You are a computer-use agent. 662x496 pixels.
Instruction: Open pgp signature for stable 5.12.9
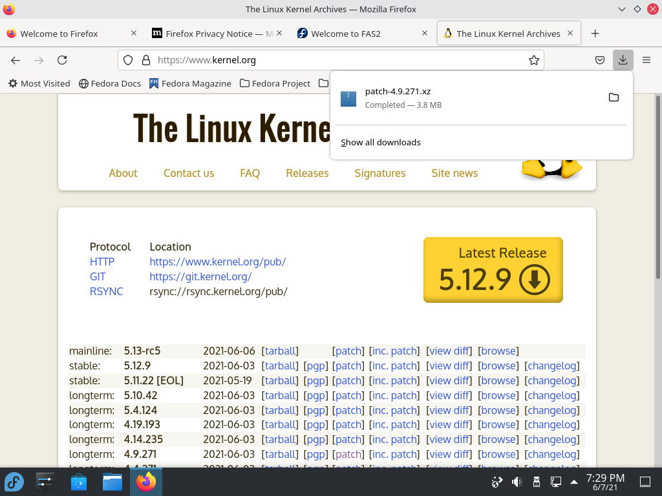[315, 366]
